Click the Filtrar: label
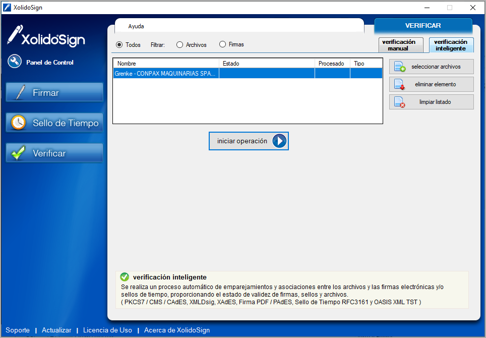Viewport: 486px width, 338px height. coord(158,45)
